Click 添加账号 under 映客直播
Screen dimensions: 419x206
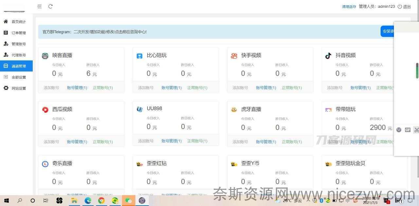[51, 88]
